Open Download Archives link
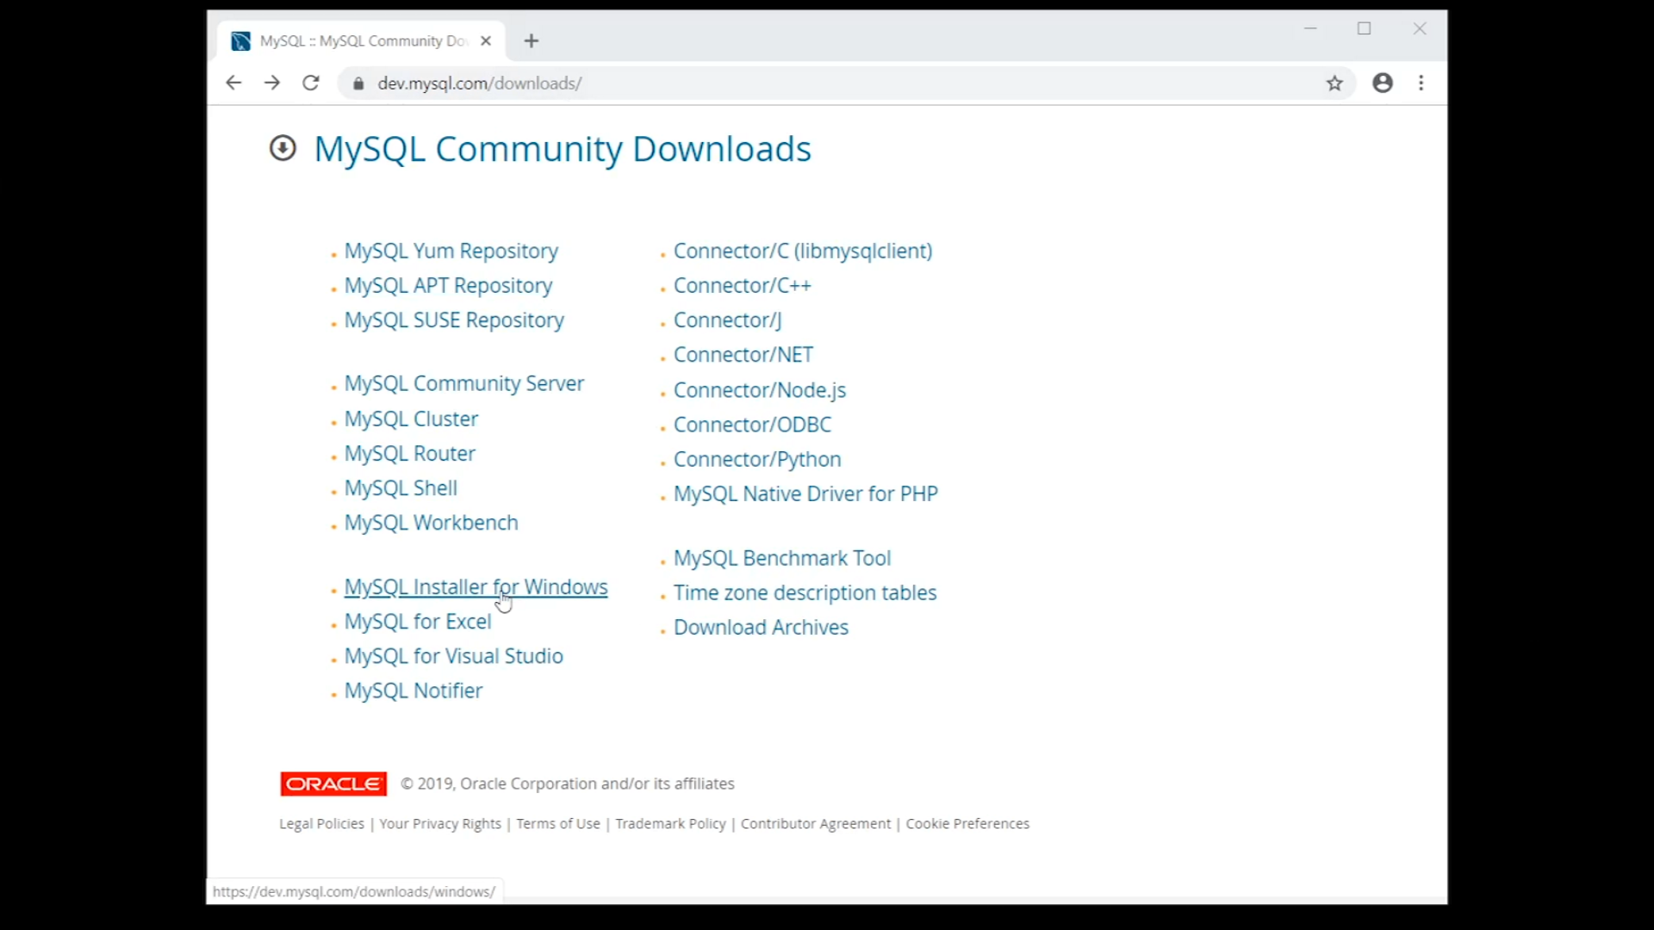 coord(760,628)
